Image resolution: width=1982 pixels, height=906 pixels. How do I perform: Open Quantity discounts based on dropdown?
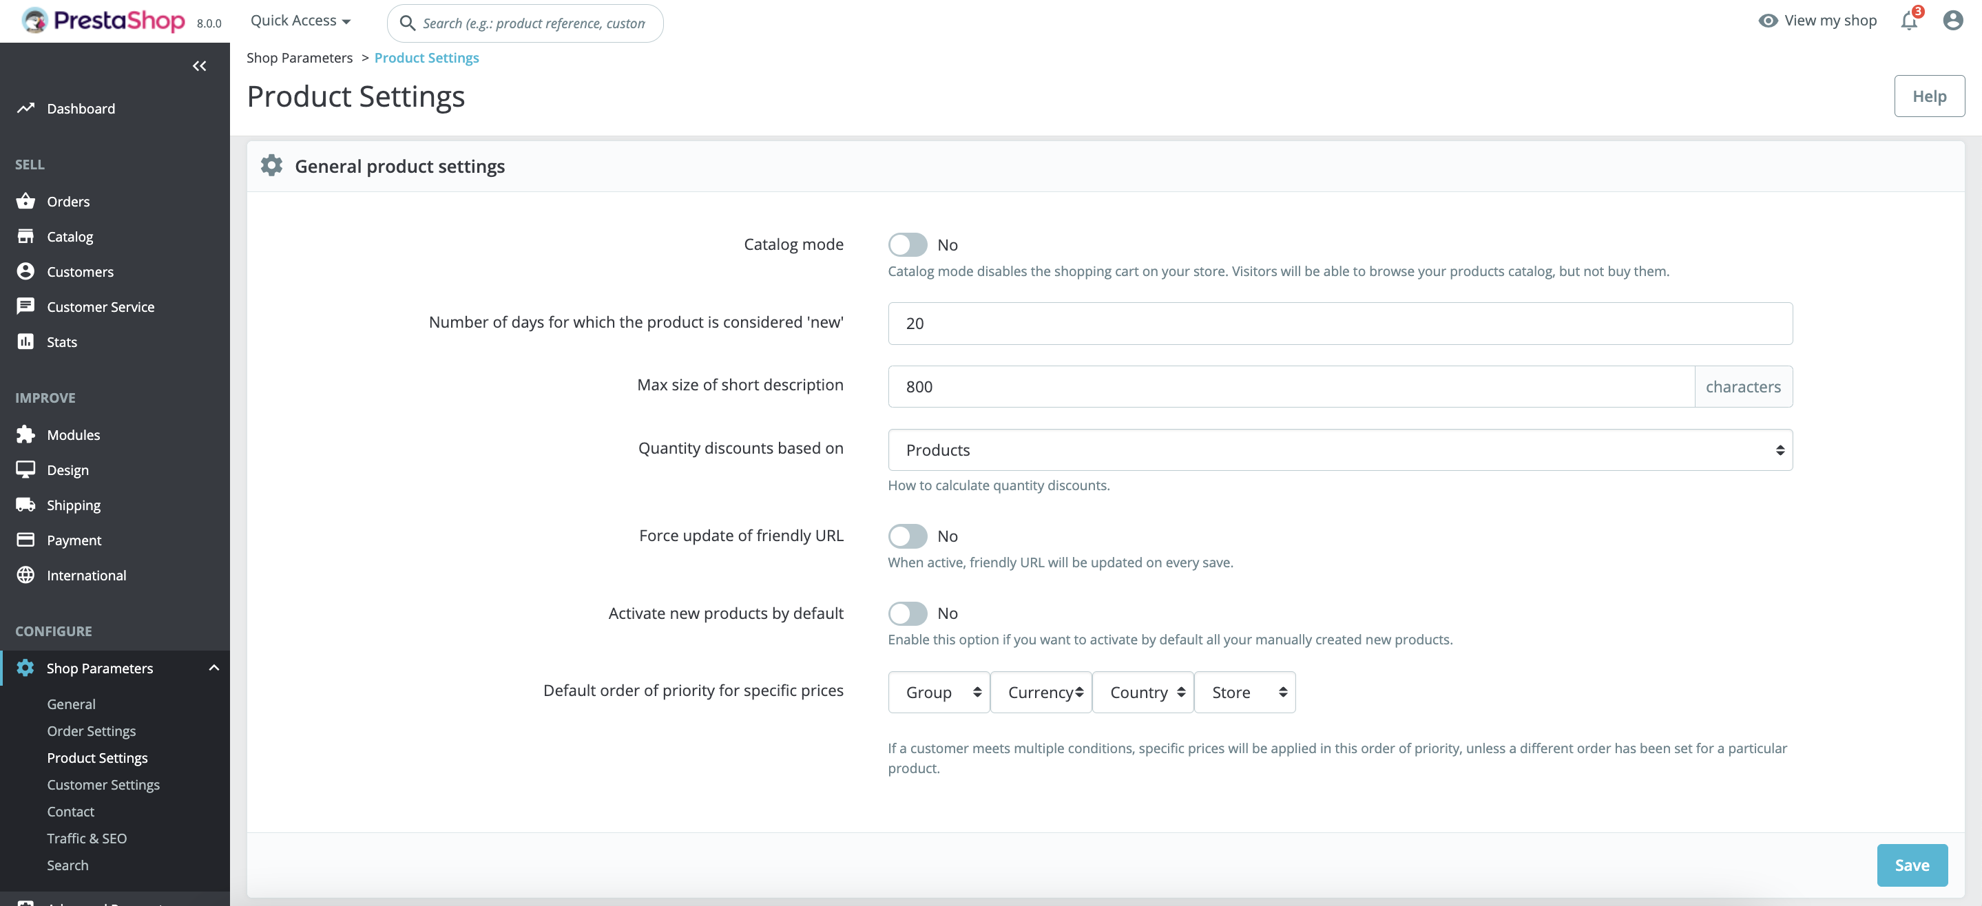(x=1339, y=450)
